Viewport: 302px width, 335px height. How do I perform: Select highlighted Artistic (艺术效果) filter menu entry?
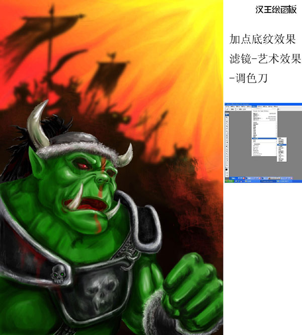[x=257, y=138]
